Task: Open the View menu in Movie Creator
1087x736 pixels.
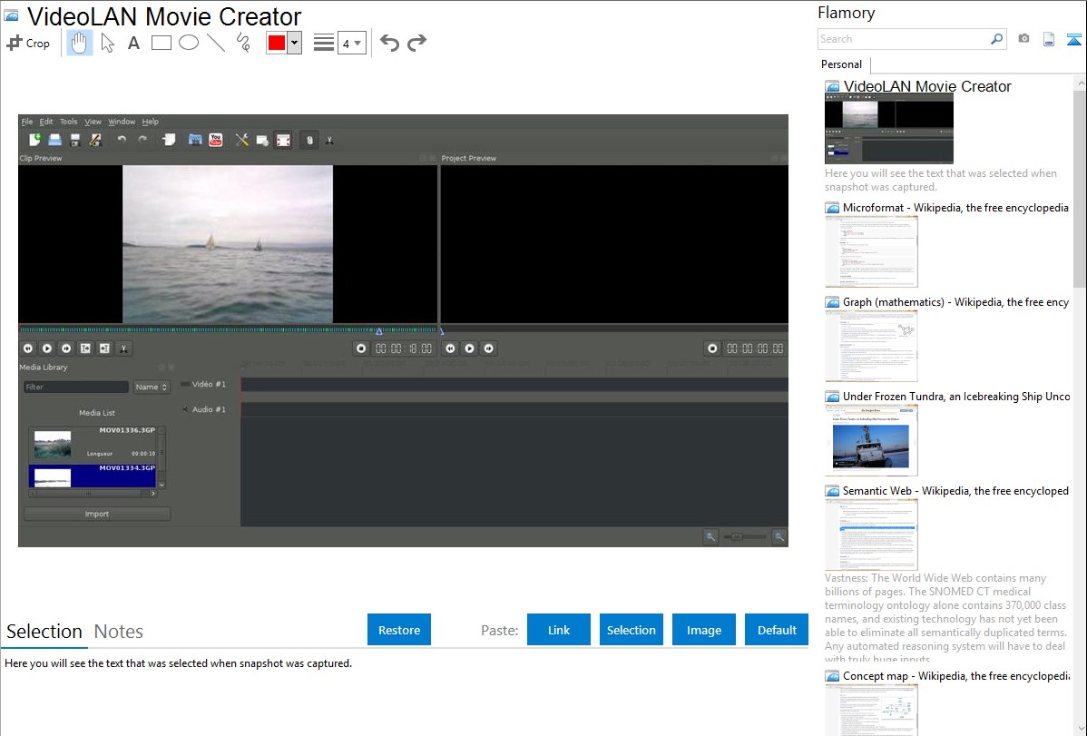Action: point(93,122)
